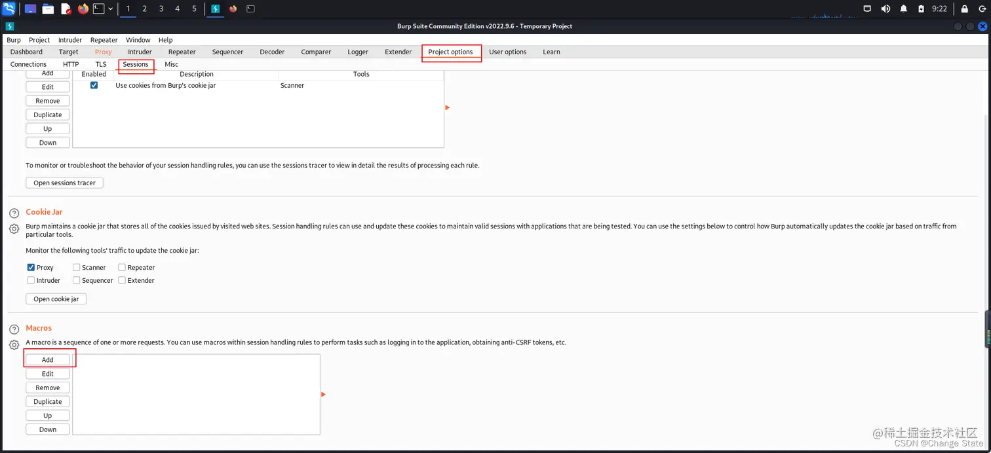Switch to the Target tab
The width and height of the screenshot is (991, 453).
pos(68,52)
